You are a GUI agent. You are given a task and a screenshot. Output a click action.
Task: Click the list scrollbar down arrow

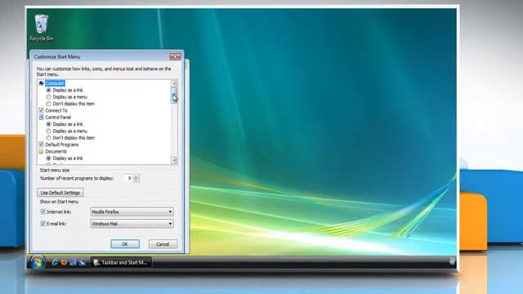(x=174, y=160)
